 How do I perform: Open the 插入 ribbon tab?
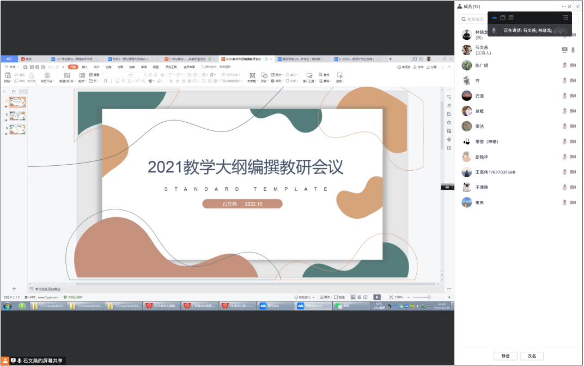84,67
